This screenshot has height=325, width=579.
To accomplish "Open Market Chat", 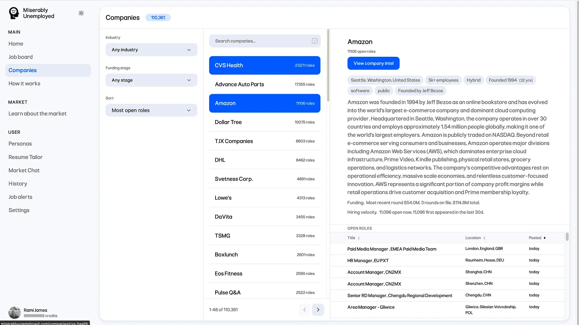I will pyautogui.click(x=48, y=170).
